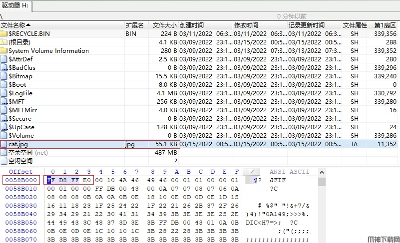Click the sort arrow on 文件名称 header
Viewport: 400px width, 243px height.
(x=28, y=25)
